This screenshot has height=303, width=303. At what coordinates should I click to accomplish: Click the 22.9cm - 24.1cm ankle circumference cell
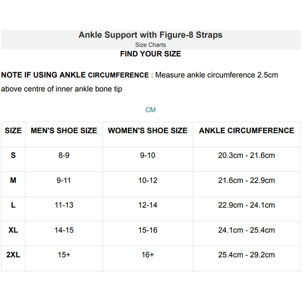pos(246,205)
